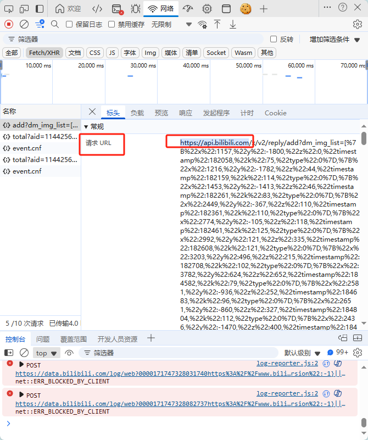Screen dimensions: 368x440
Task: Toggle device emulation mode
Action: click(x=24, y=9)
